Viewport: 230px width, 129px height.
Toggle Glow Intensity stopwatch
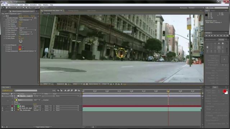coord(6,26)
